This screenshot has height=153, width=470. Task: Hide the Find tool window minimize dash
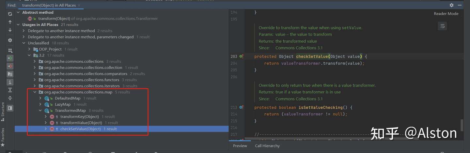coord(460,5)
